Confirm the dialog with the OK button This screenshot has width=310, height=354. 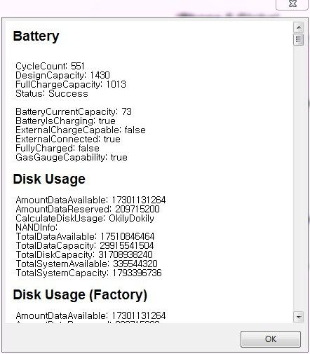tap(271, 339)
